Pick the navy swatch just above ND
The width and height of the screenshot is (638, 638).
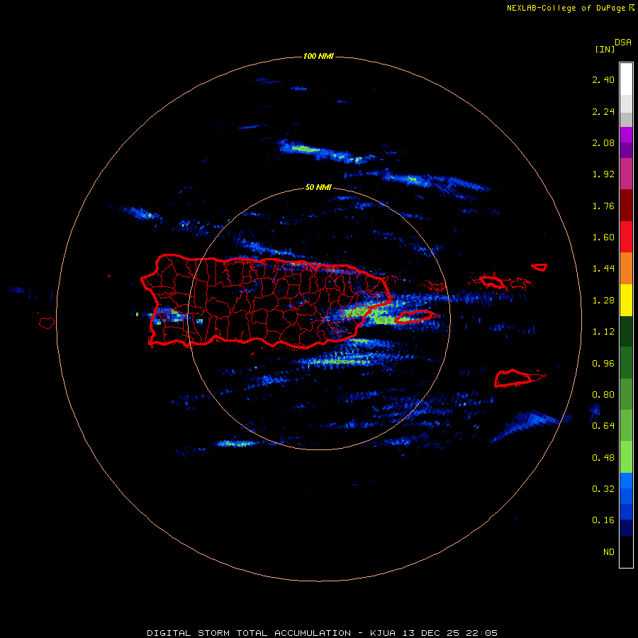click(626, 527)
